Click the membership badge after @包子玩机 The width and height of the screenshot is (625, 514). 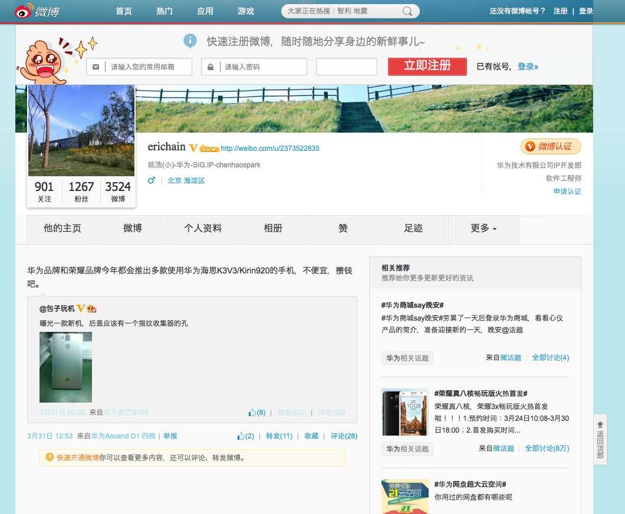pos(91,308)
